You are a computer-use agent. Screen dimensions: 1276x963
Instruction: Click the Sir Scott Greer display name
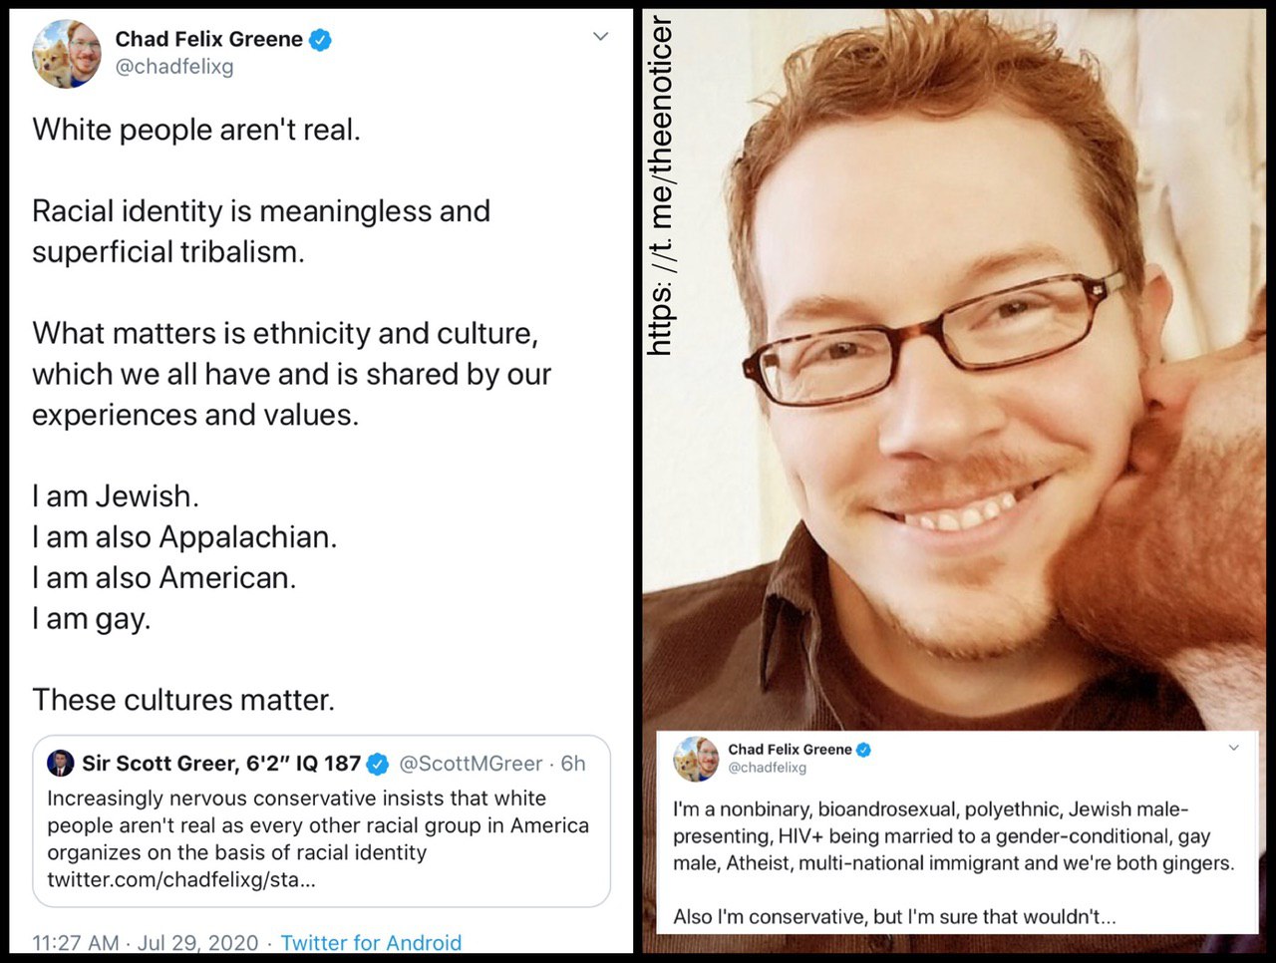coord(221,764)
